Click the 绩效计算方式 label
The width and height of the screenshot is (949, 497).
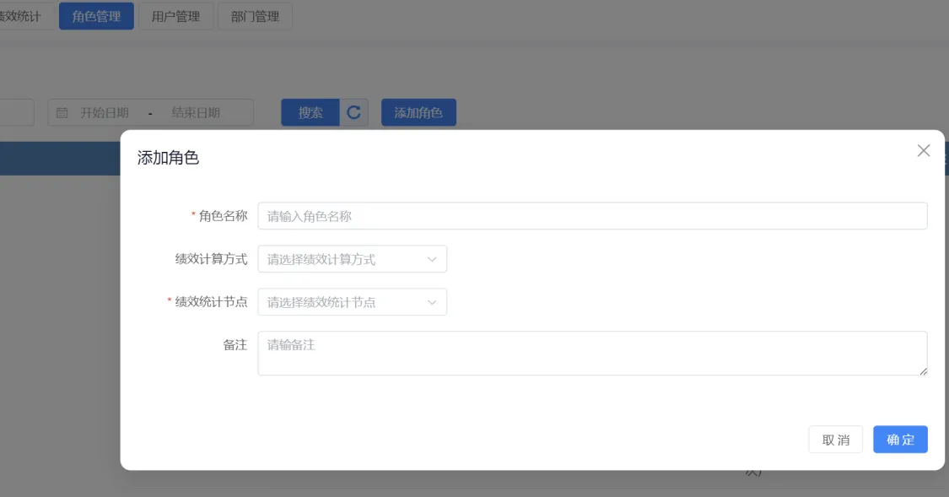[211, 259]
